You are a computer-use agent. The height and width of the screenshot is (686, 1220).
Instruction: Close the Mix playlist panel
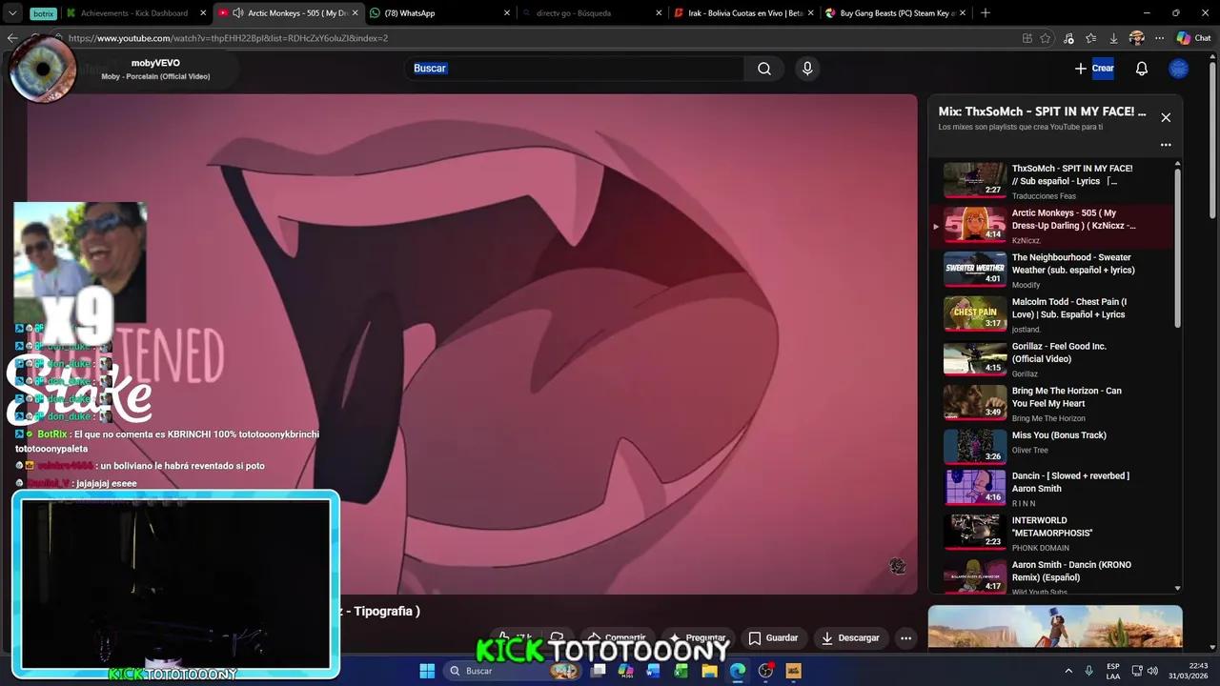pos(1166,117)
